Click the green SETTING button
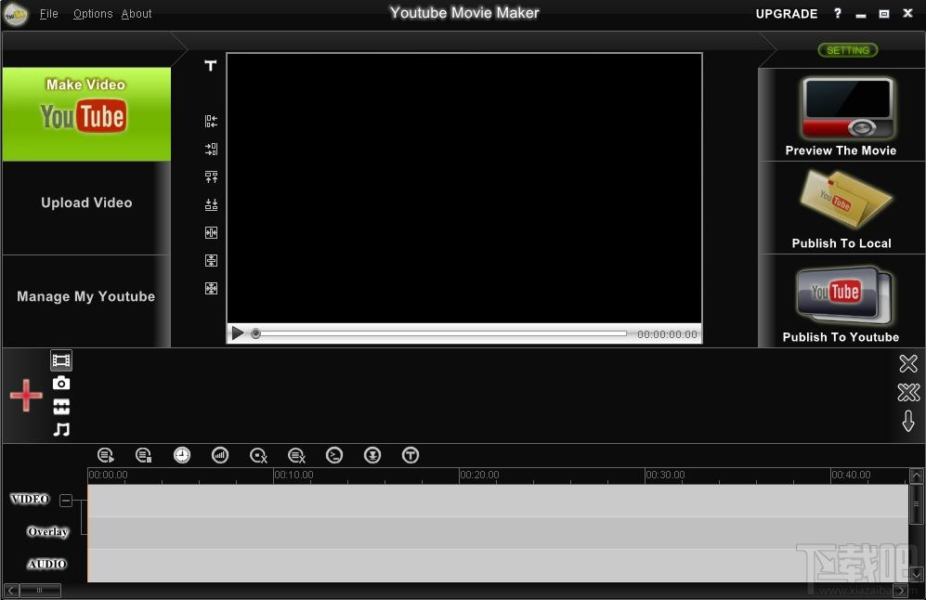The height and width of the screenshot is (600, 926). 847,50
